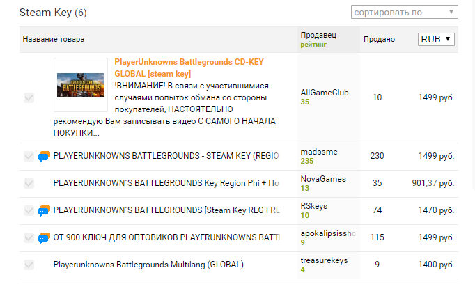The height and width of the screenshot is (298, 475).
Task: Toggle checkbox for the madssme listing
Action: [x=29, y=156]
